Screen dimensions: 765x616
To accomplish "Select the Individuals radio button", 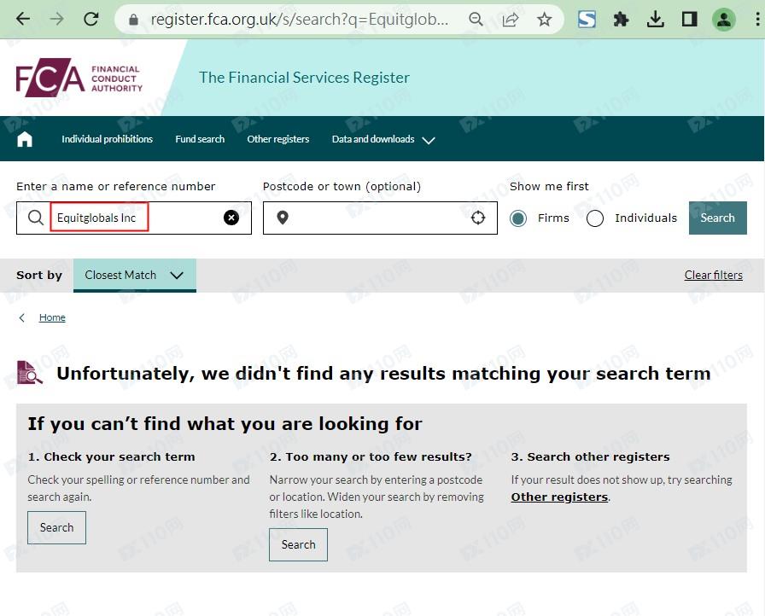I will [595, 218].
